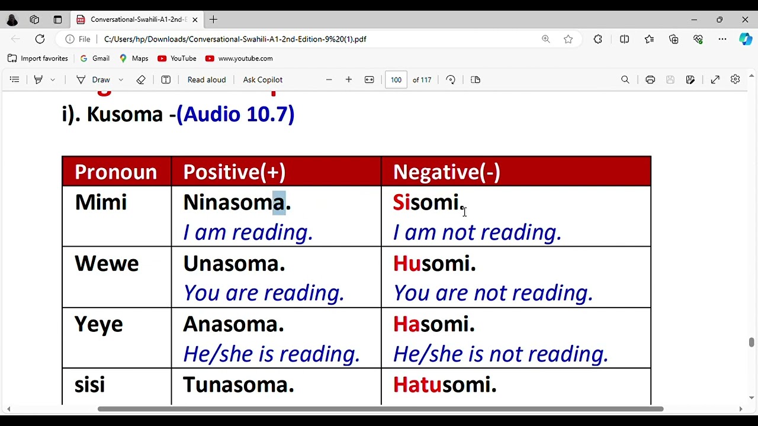Open the Maps bookmark

pos(134,59)
